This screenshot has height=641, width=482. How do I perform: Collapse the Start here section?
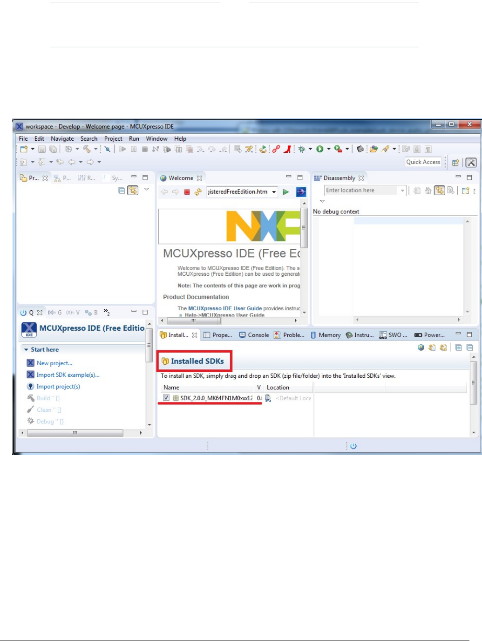coord(27,350)
